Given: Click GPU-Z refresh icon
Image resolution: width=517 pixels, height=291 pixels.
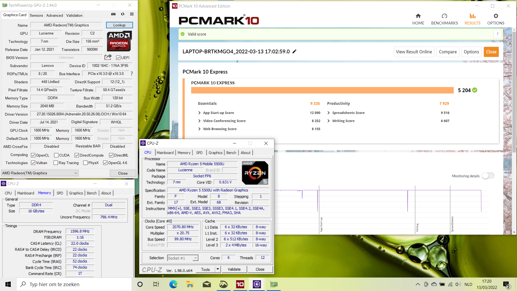Looking at the screenshot, I should tap(123, 14).
